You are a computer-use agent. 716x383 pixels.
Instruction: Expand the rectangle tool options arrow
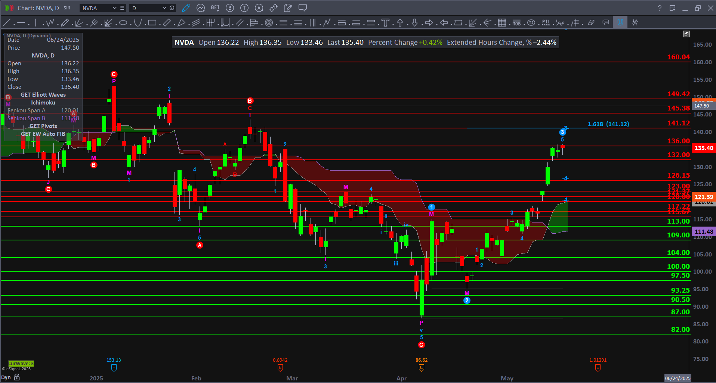(160, 25)
